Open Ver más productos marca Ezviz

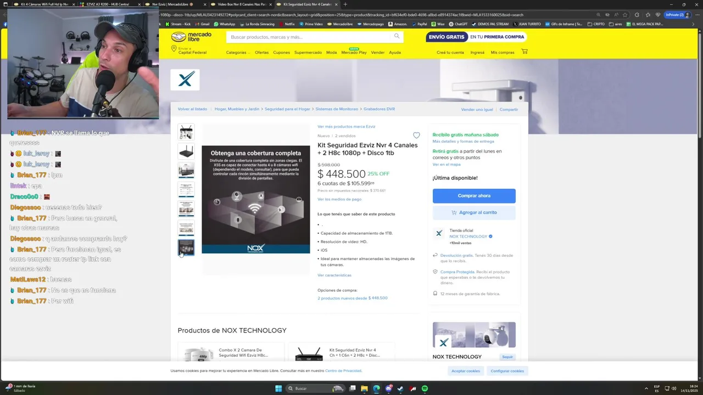346,126
